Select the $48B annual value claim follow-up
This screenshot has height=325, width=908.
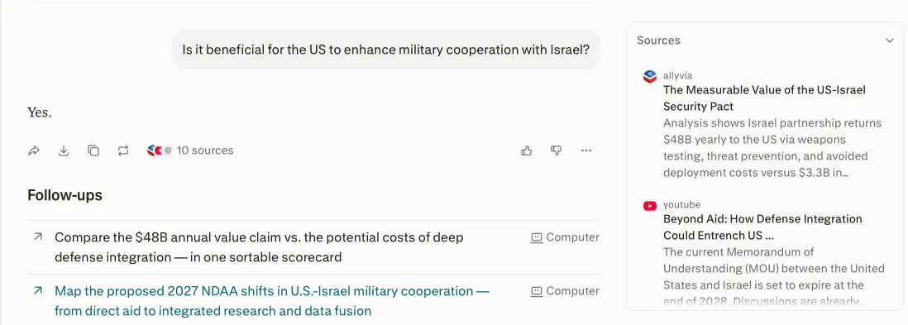point(259,246)
